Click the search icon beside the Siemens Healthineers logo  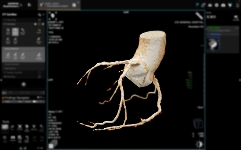[29, 5]
